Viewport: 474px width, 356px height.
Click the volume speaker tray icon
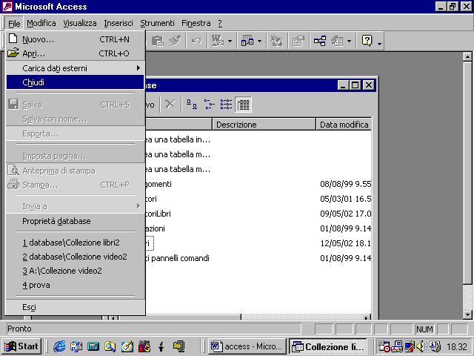point(421,346)
